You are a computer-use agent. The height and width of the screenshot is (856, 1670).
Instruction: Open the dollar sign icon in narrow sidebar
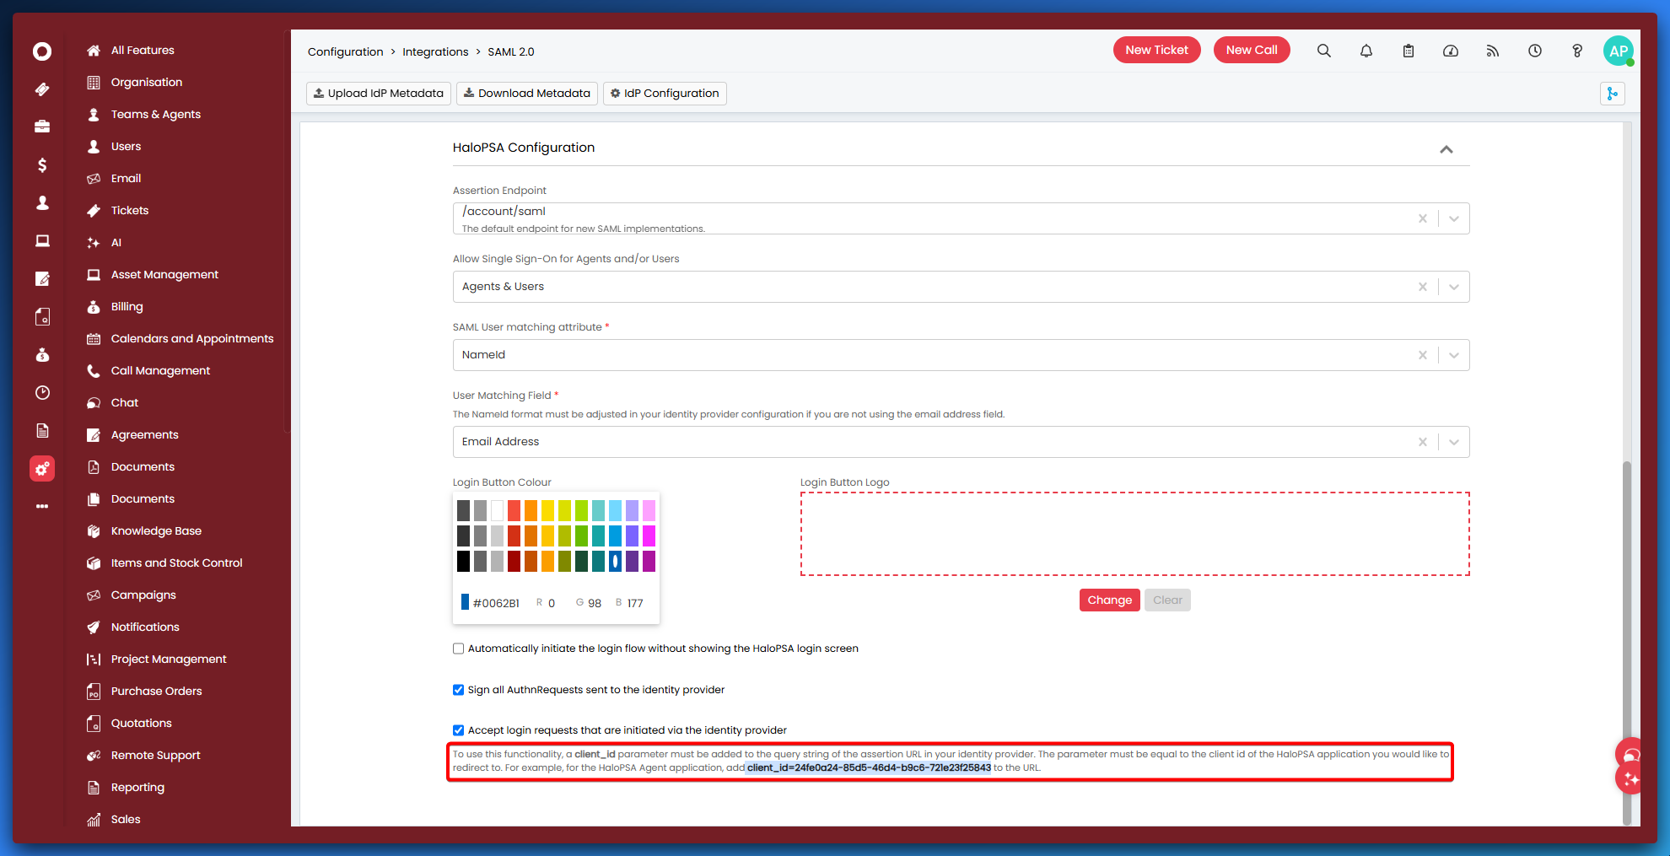tap(42, 165)
